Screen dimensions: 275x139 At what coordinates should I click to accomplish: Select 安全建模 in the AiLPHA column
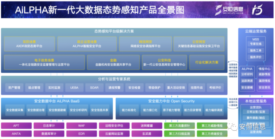click(247, 87)
